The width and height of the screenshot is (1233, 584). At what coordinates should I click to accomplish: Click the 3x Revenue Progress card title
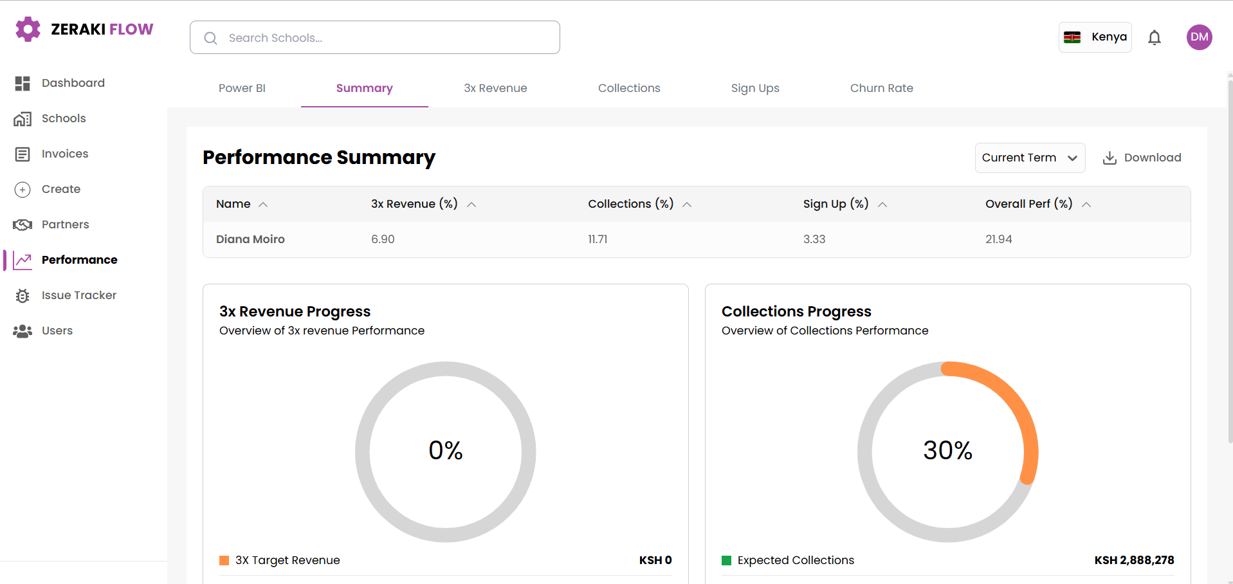295,311
